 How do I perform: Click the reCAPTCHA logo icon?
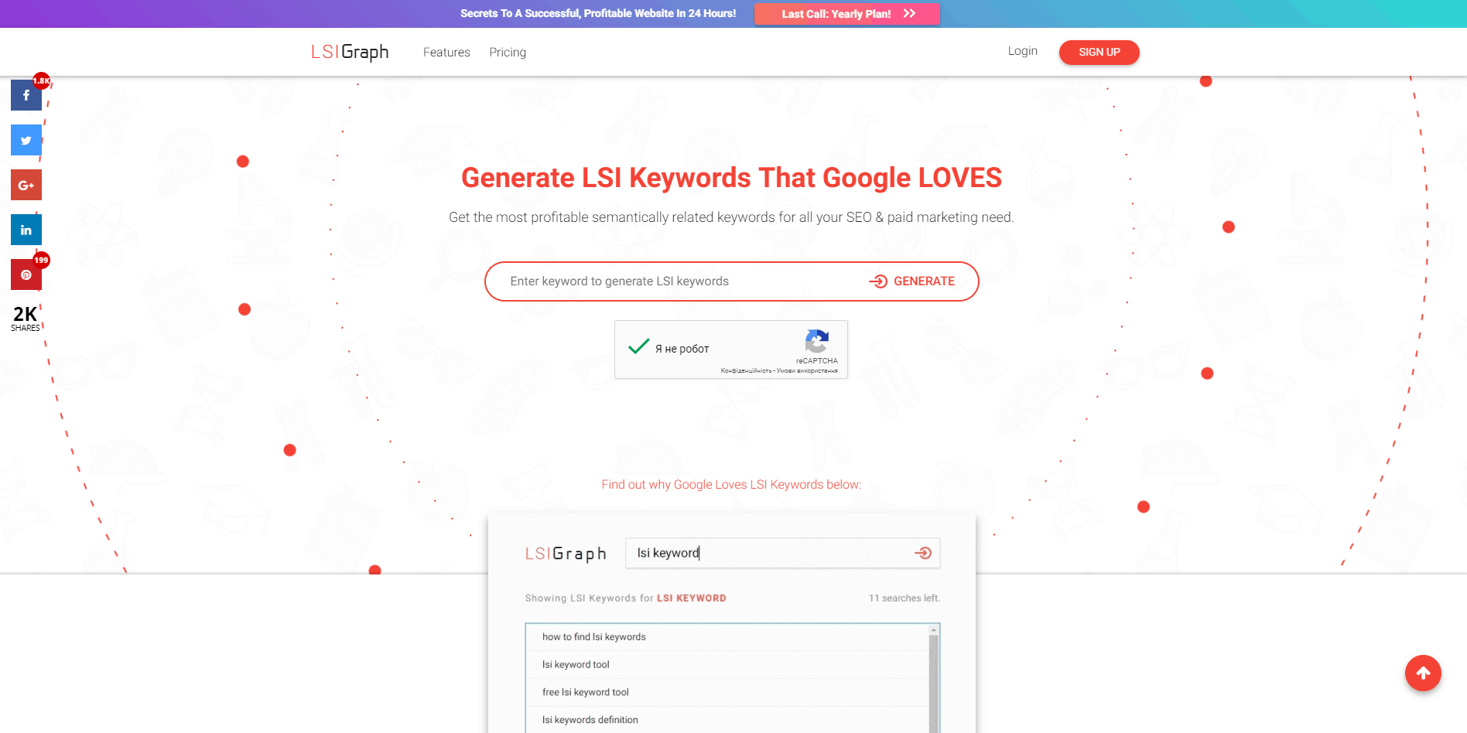pyautogui.click(x=817, y=341)
